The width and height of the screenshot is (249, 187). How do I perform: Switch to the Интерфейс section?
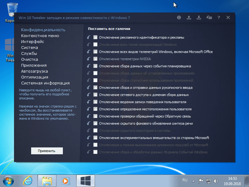coord(33,42)
